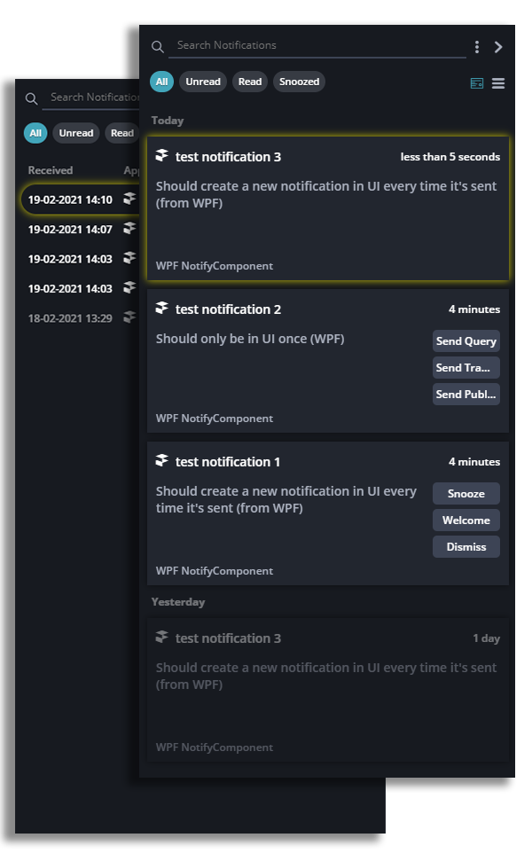Toggle the Snoozed filter on

tap(299, 82)
